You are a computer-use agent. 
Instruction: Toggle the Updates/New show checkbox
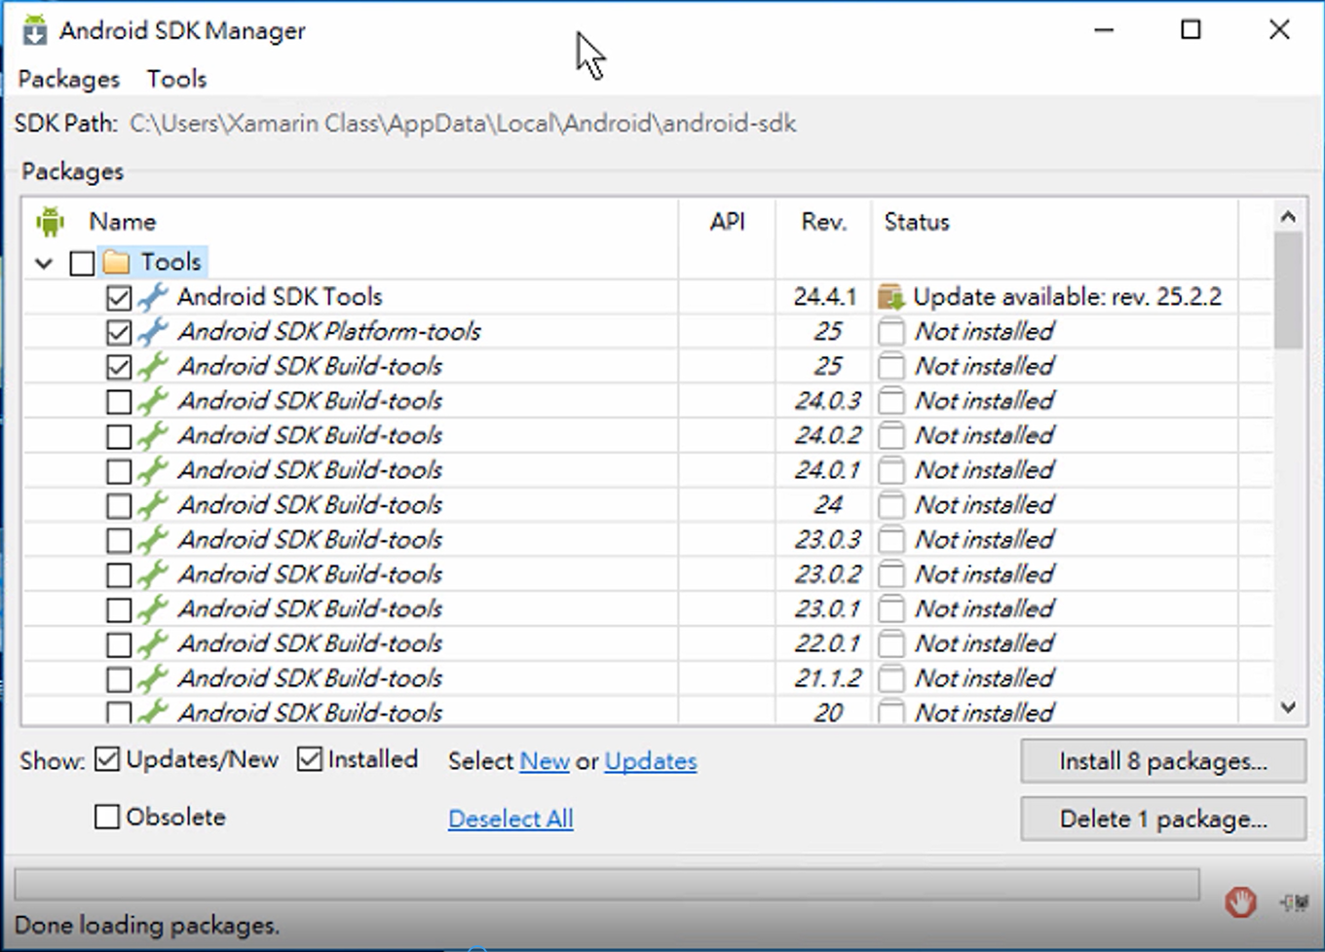107,759
